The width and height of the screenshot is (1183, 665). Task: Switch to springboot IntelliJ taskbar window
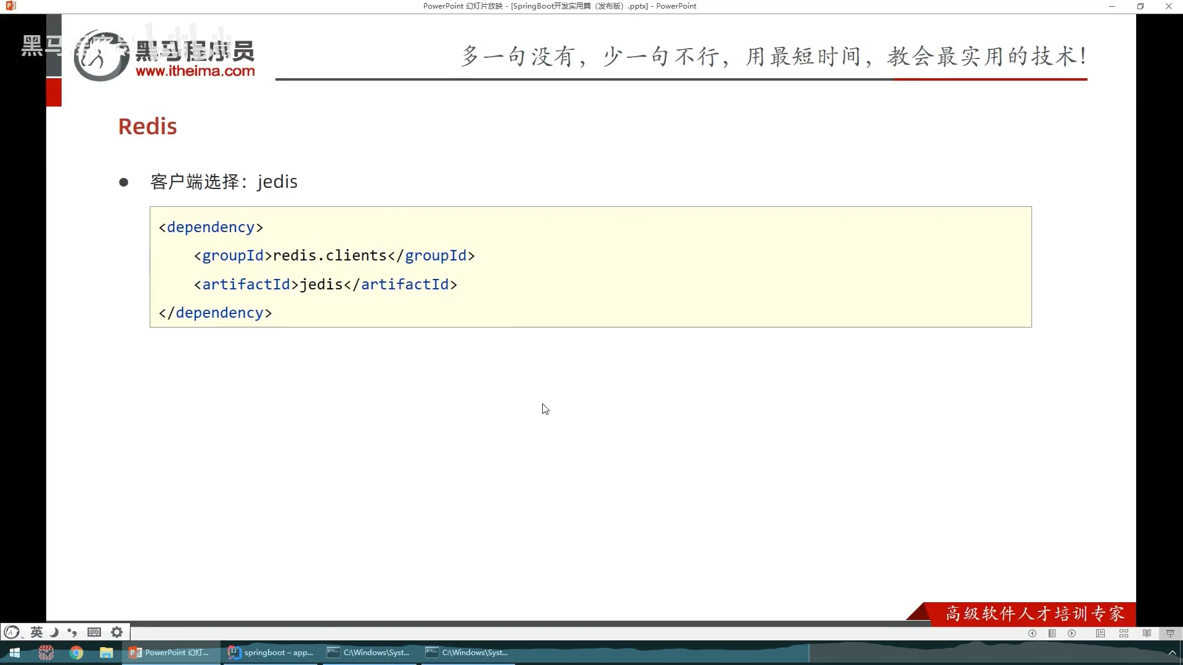click(271, 653)
